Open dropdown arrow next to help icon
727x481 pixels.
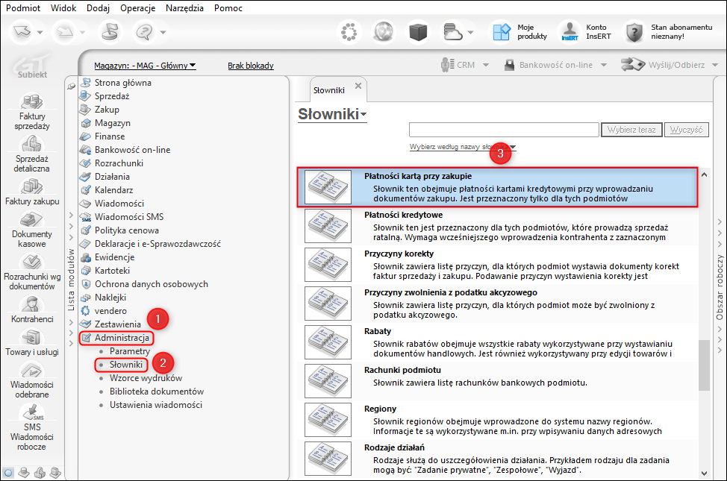coord(163,32)
